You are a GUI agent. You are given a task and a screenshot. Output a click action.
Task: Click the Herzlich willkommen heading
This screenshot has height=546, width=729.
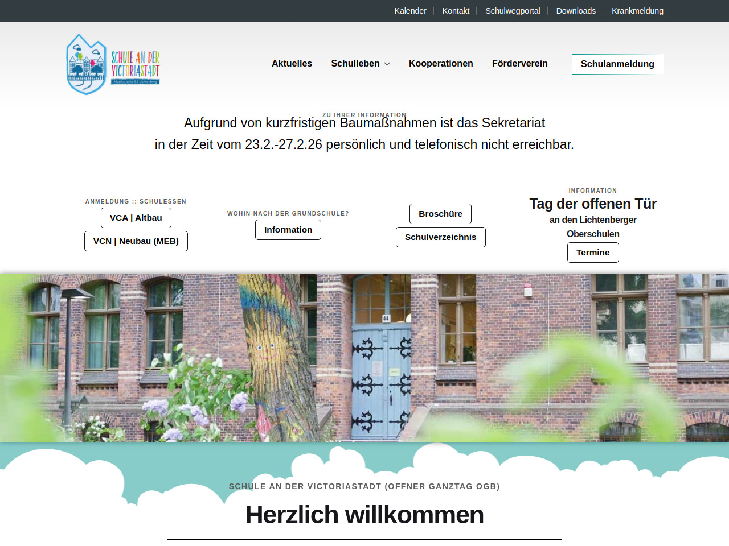pos(364,515)
